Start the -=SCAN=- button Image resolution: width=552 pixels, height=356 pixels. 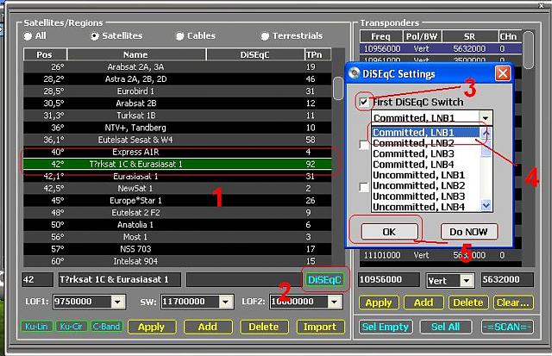click(x=507, y=327)
